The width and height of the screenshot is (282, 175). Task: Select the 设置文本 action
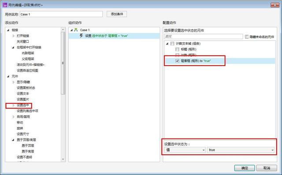pos(23,94)
